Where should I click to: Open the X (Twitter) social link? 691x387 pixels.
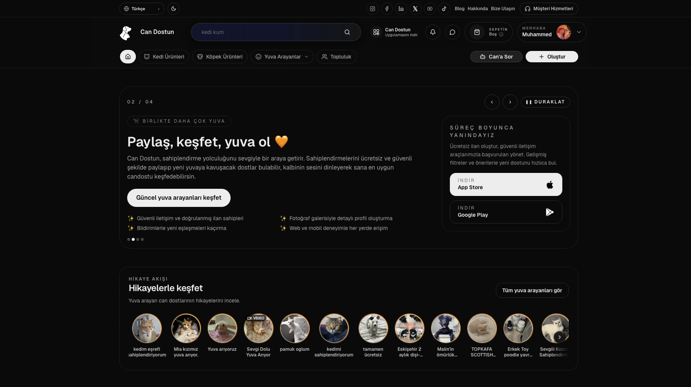(415, 9)
